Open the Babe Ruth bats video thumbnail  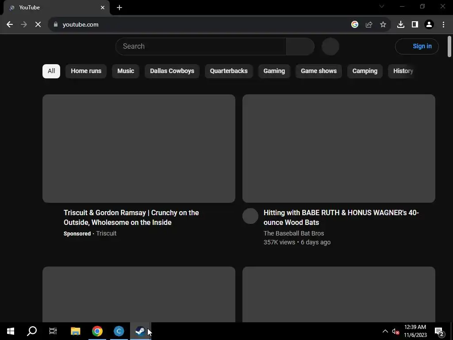338,148
